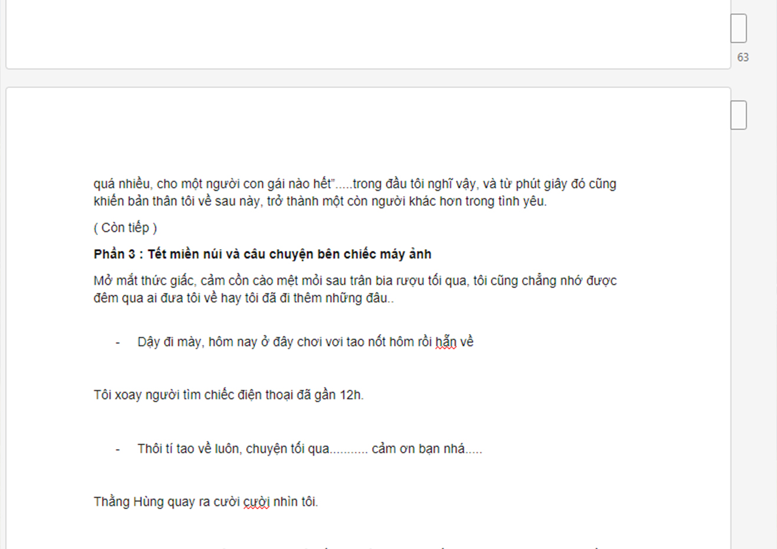777x549 pixels.
Task: Click the red-underlined word "cượị"
Action: pos(256,502)
